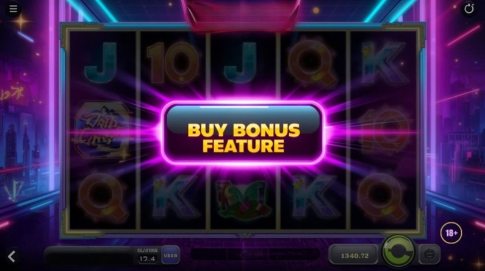Viewport: 485px width, 271px height.
Task: Click the blue currency button
Action: click(x=170, y=255)
